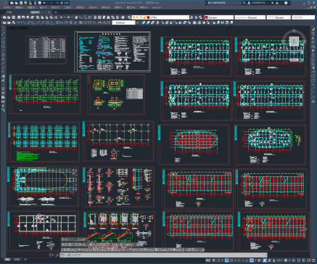Image resolution: width=317 pixels, height=264 pixels.
Task: Select the Move modify tool
Action: tap(313, 51)
